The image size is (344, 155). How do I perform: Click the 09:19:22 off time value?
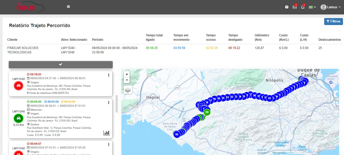click(234, 48)
